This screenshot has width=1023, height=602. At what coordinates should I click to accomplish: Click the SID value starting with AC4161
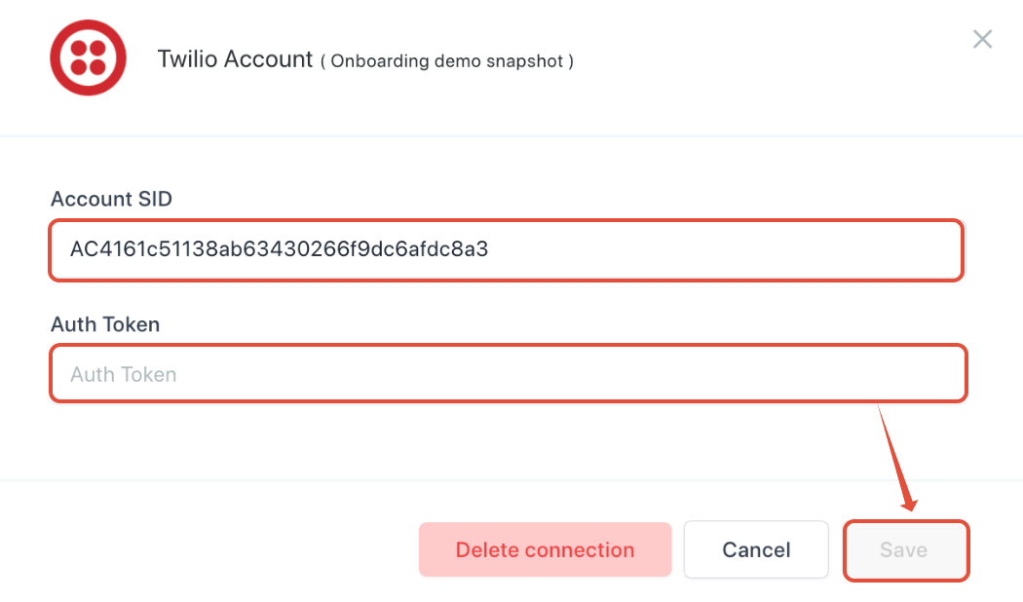(x=279, y=250)
